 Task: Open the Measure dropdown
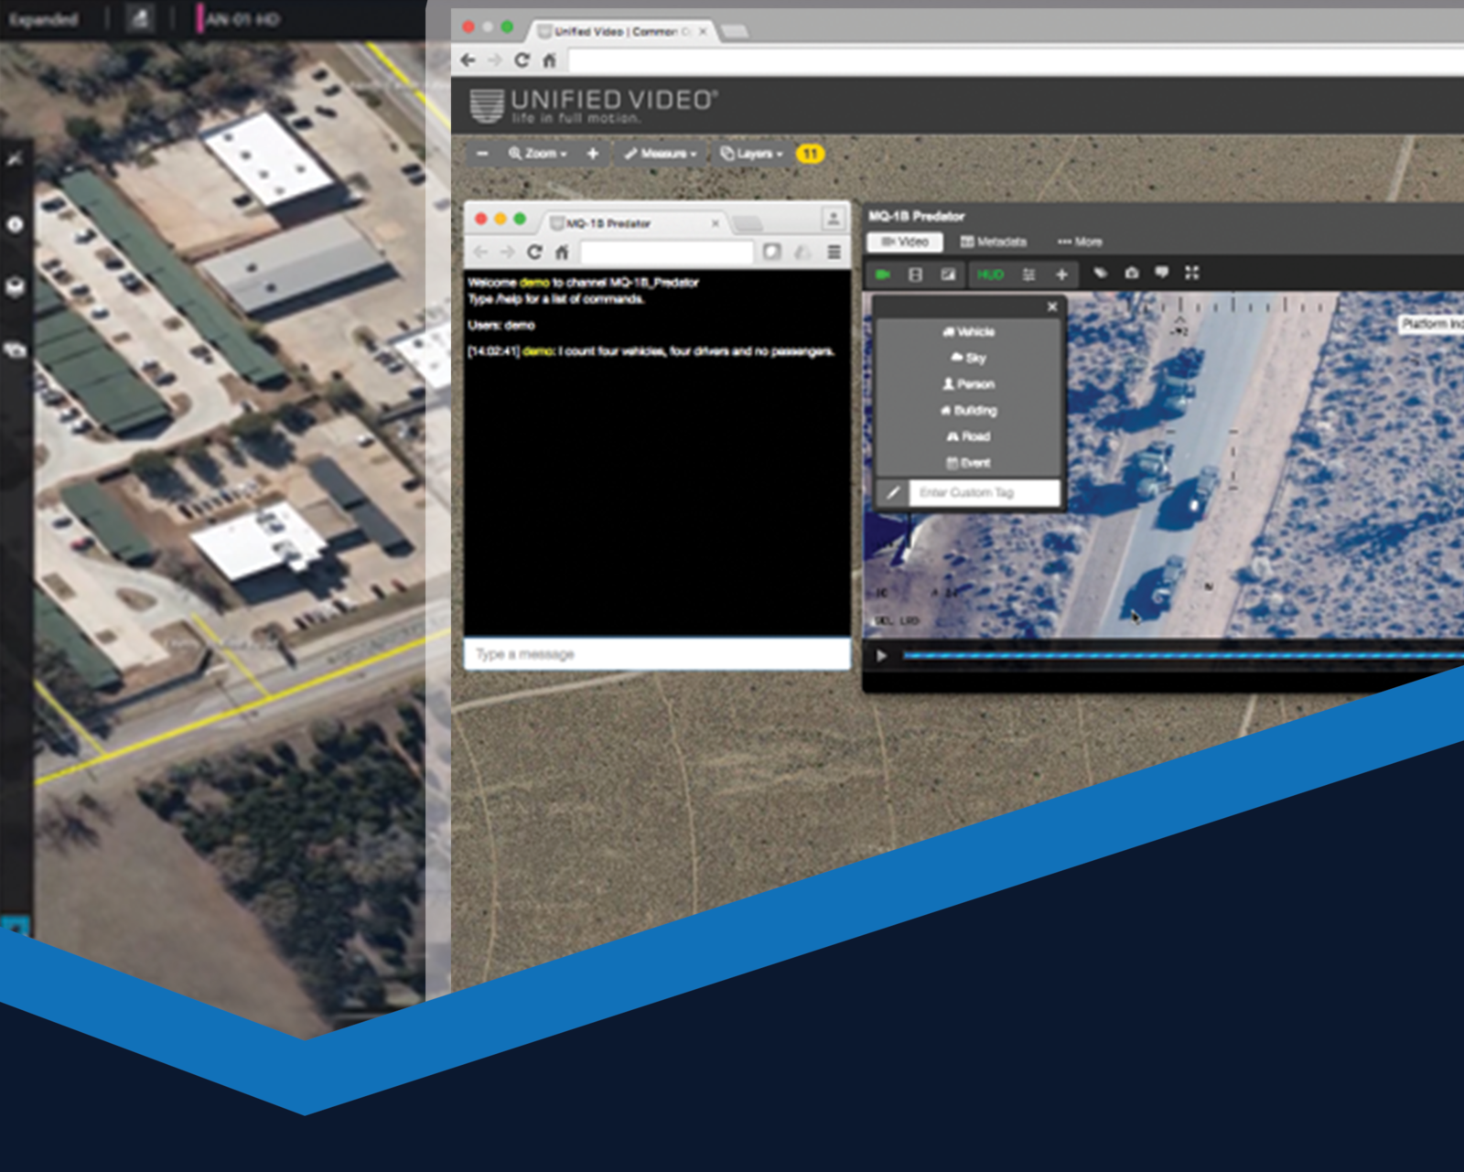point(660,154)
